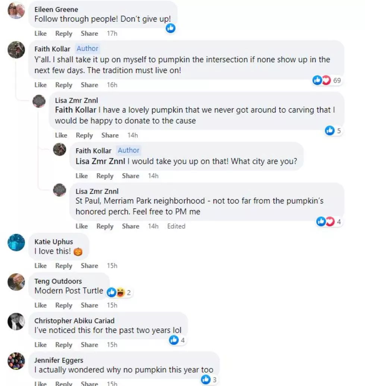Open Katie Uphus's profile avatar
Viewport: 365px width, 386px height.
[x=16, y=243]
